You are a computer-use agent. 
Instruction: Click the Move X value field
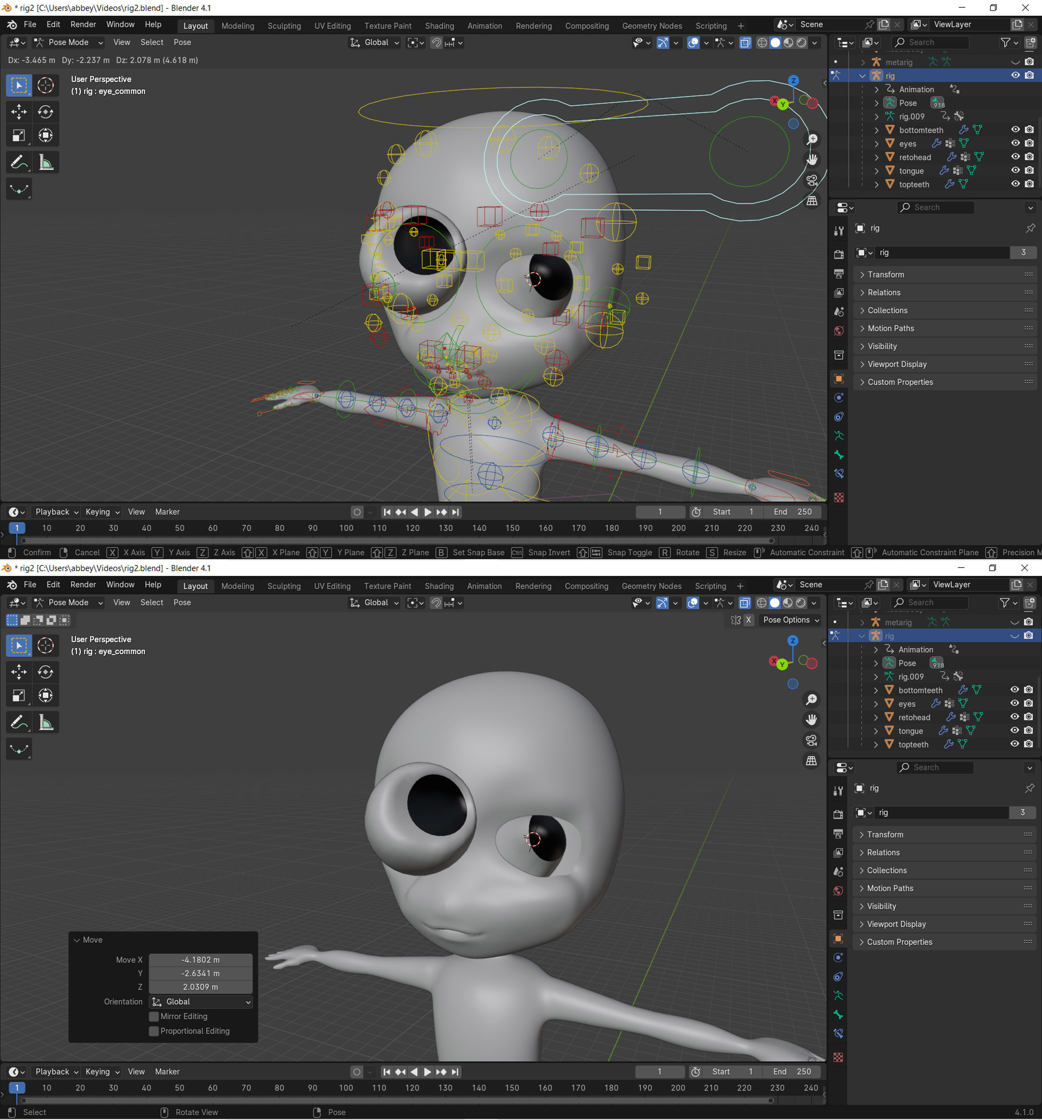point(201,959)
